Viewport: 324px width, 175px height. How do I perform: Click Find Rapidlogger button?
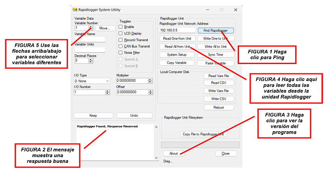(x=216, y=30)
